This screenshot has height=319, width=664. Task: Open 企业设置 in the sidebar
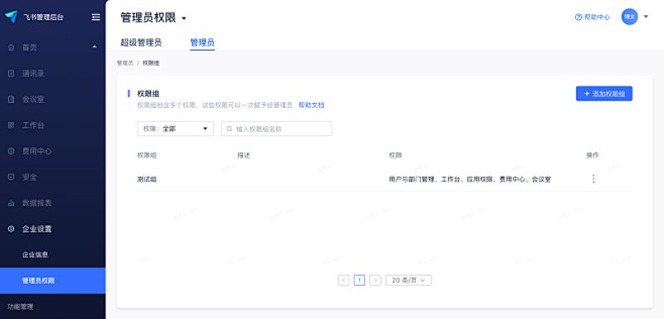click(37, 228)
